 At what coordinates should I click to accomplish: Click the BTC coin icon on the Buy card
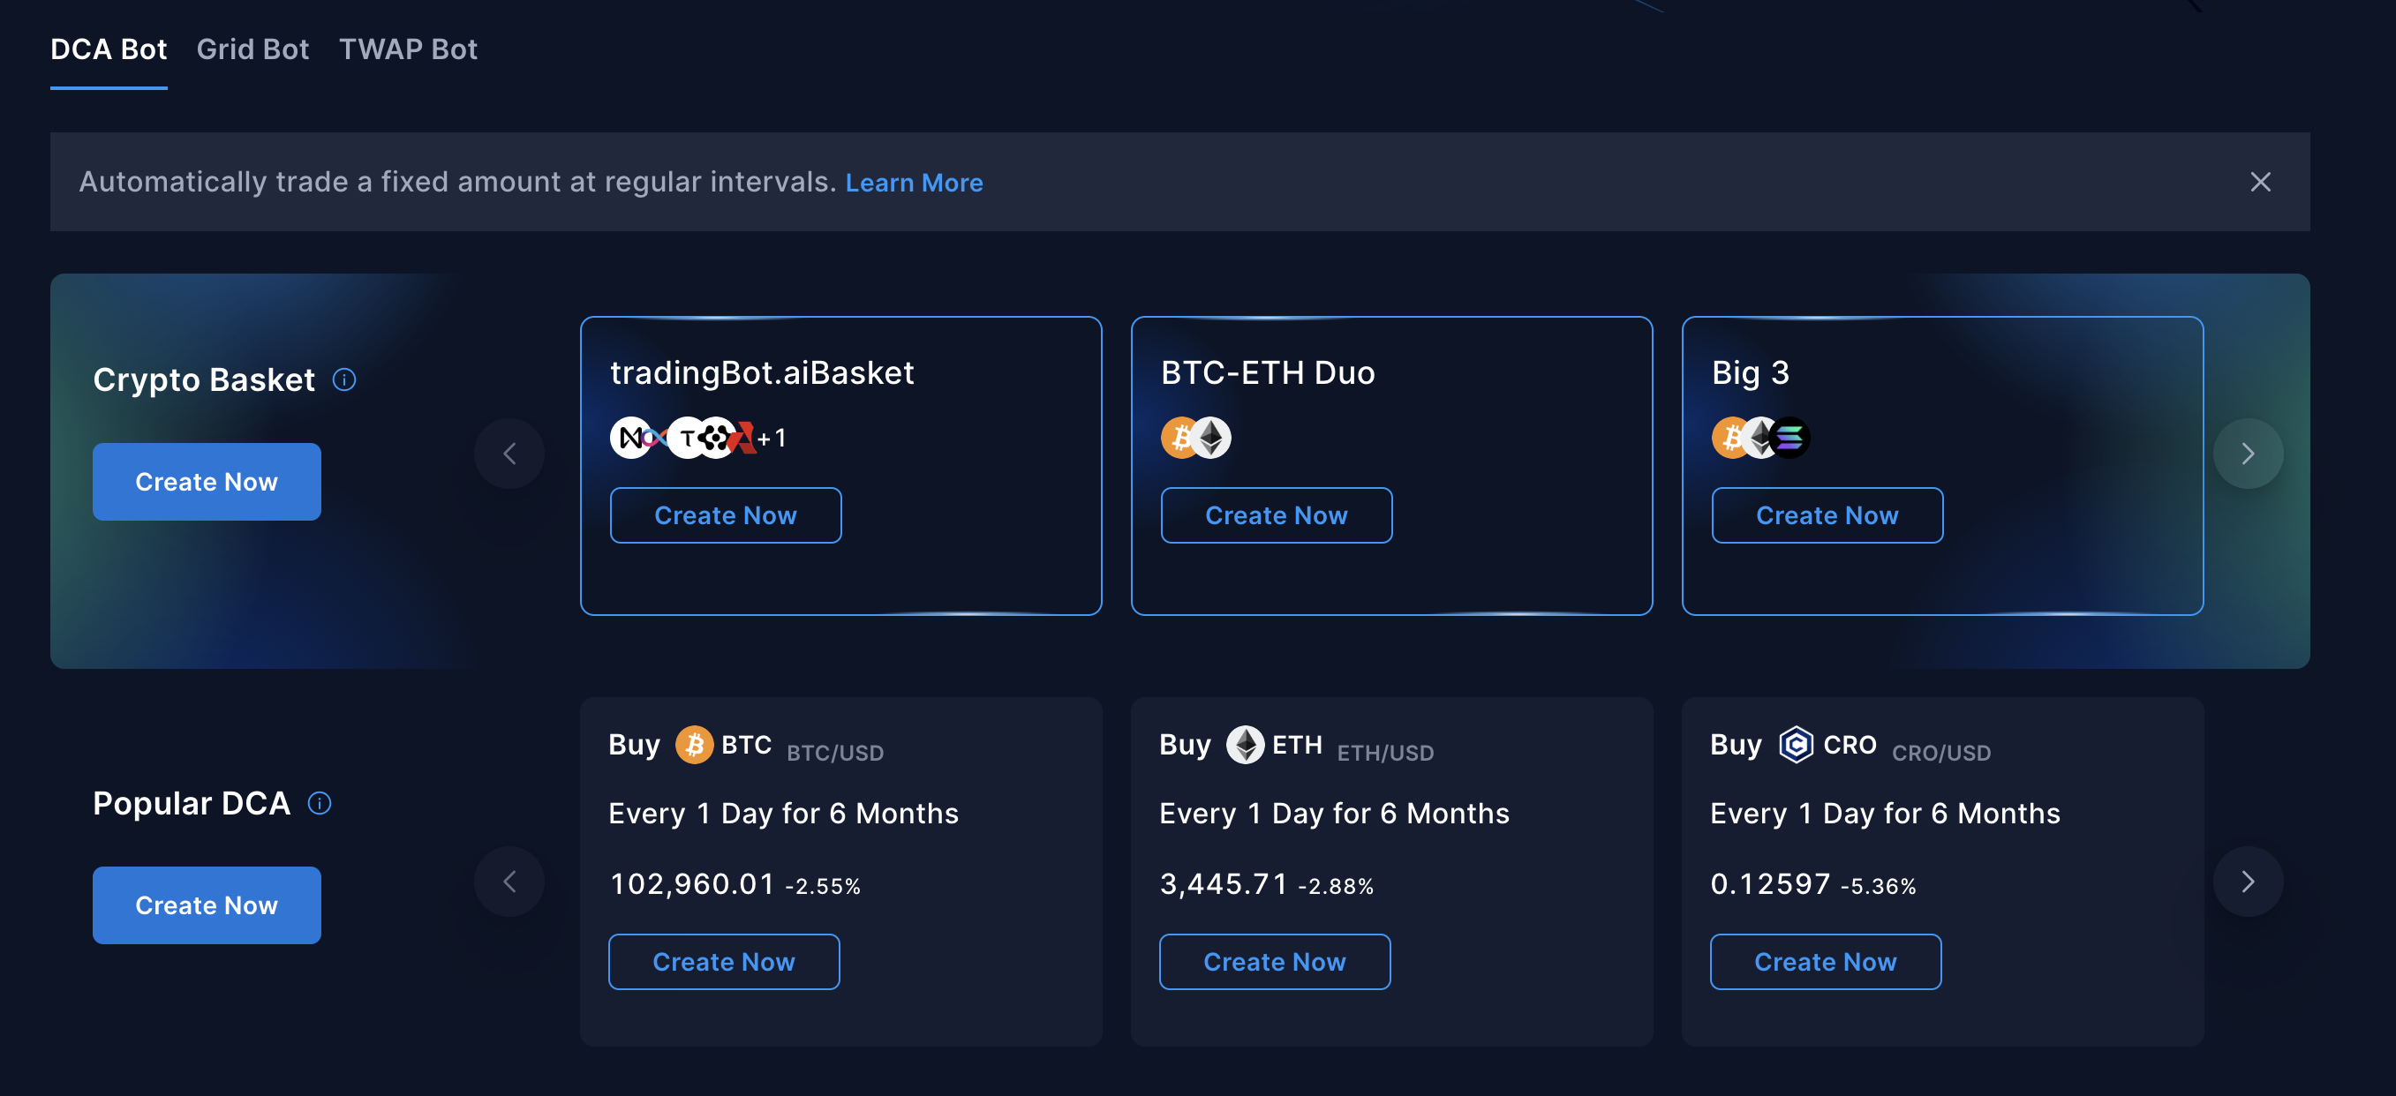coord(694,744)
